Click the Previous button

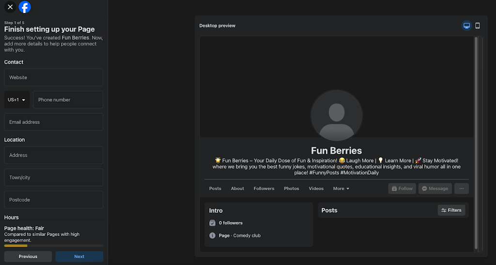point(28,256)
